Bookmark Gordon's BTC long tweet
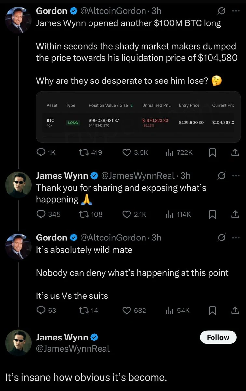Screen dimensions: 246x391 212,152
